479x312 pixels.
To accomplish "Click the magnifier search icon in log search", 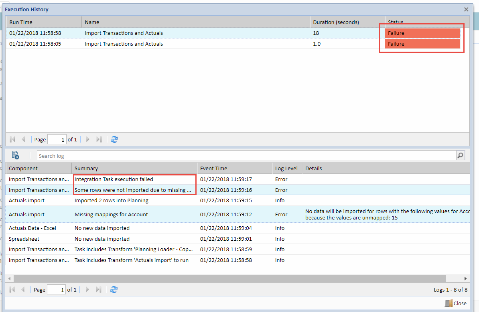I will [x=460, y=155].
